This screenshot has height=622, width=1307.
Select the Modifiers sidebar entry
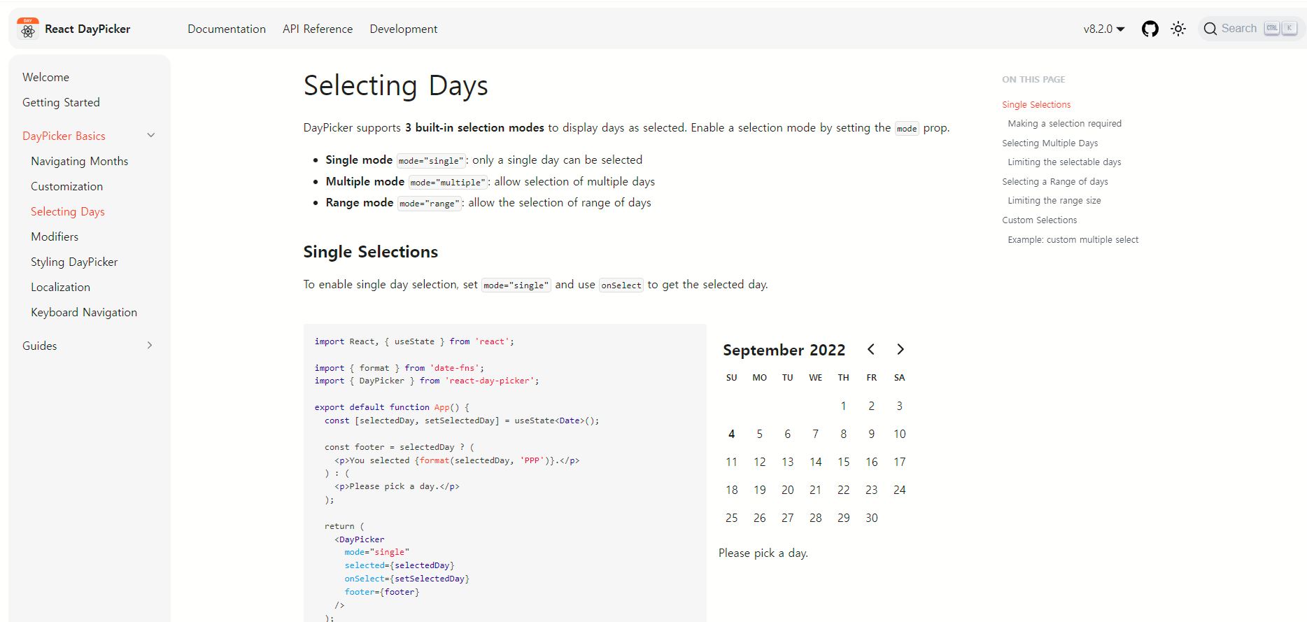[55, 236]
